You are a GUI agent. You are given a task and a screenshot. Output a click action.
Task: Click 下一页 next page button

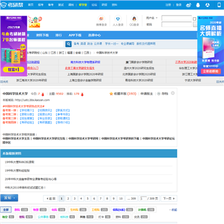(169, 198)
